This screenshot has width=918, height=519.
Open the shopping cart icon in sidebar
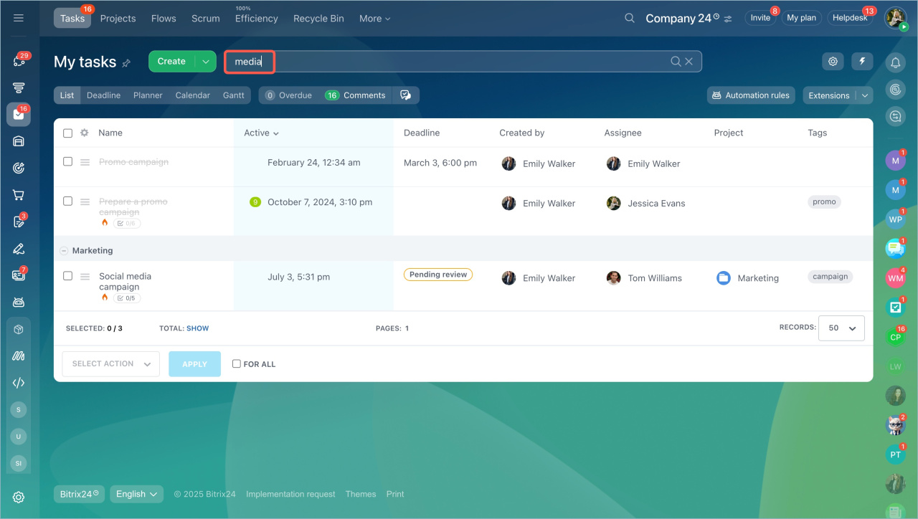(x=19, y=195)
